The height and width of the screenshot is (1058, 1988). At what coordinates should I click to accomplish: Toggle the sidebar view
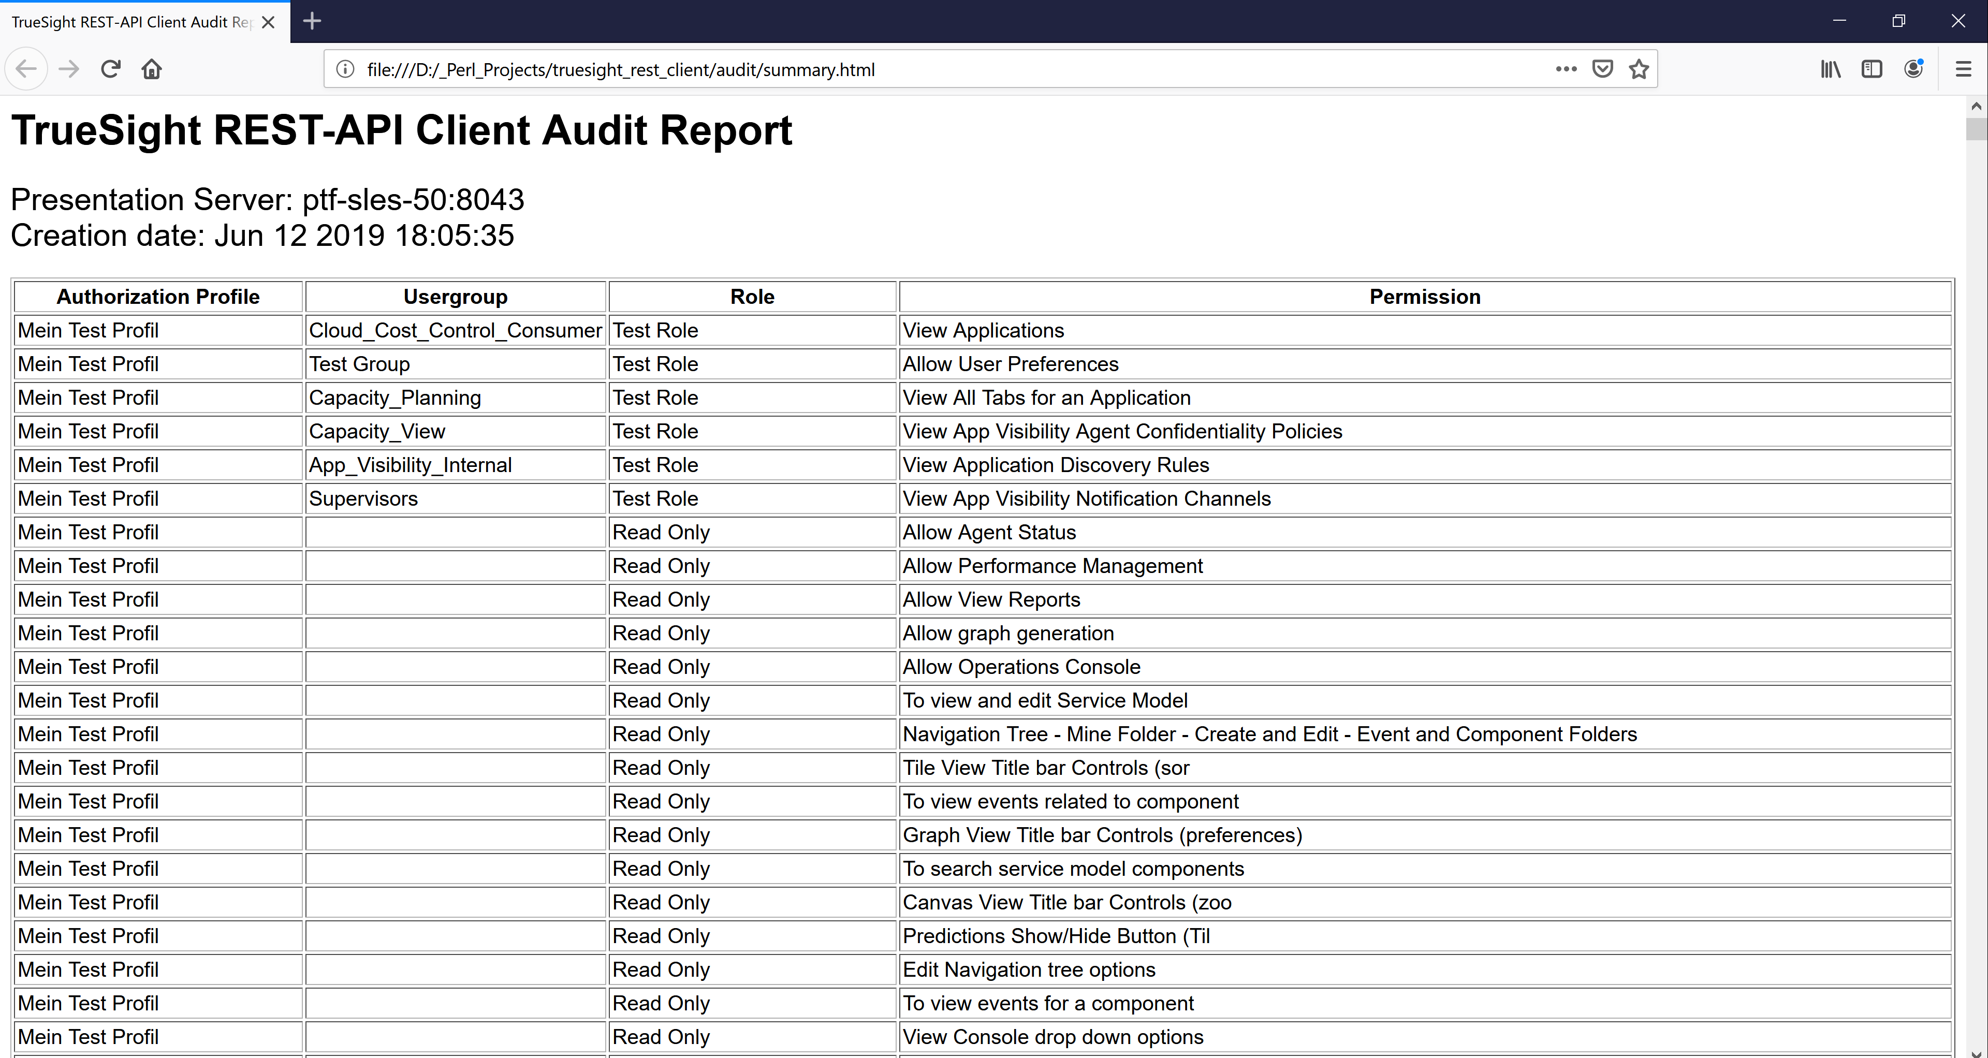pyautogui.click(x=1872, y=69)
